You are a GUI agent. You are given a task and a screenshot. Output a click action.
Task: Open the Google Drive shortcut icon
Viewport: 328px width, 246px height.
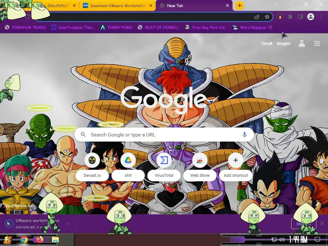(128, 160)
